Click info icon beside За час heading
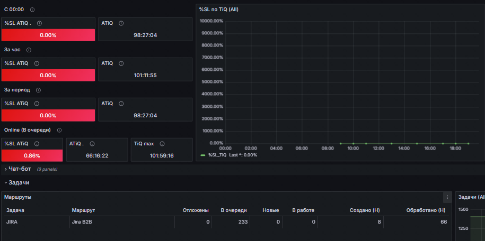Image resolution: width=485 pixels, height=241 pixels. pos(29,50)
